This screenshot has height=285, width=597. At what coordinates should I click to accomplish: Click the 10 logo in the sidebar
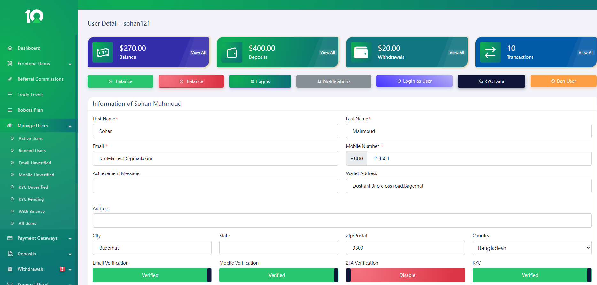34,16
